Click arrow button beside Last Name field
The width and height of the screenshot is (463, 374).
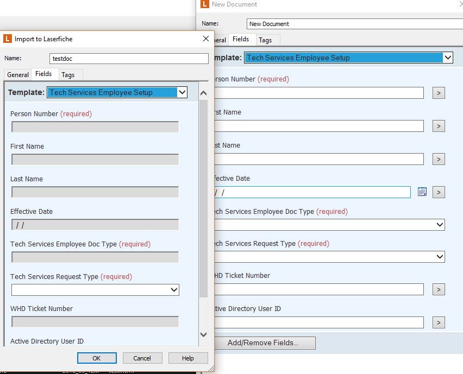coord(439,159)
